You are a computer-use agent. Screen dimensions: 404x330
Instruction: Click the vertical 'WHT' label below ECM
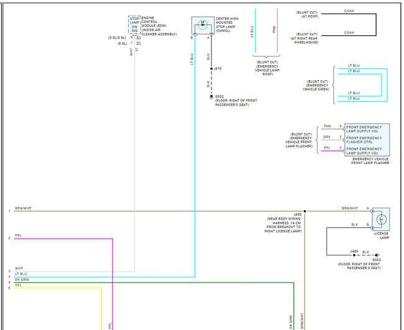pyautogui.click(x=131, y=52)
